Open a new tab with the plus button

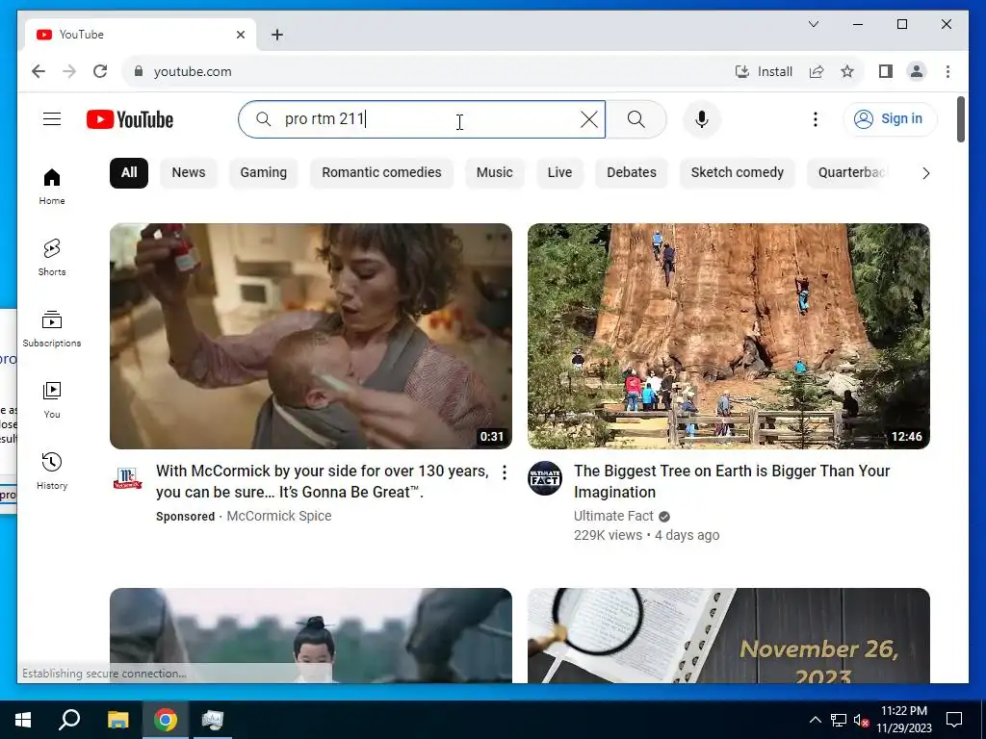tap(277, 35)
